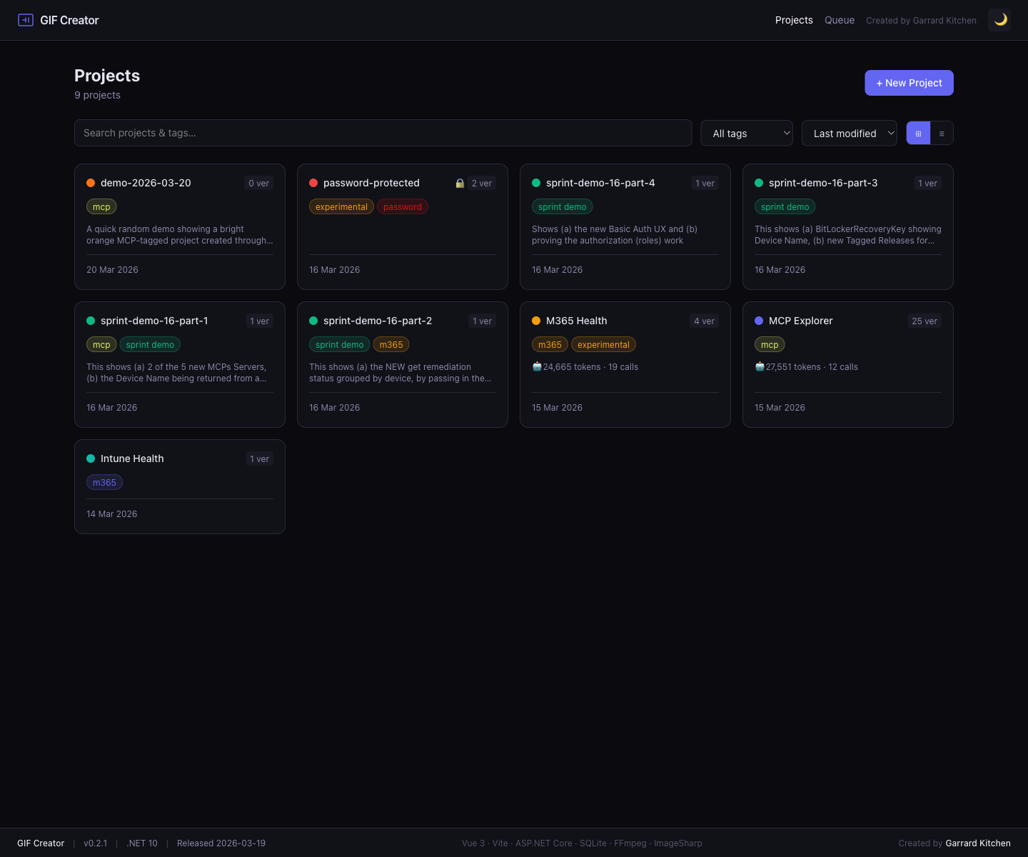
Task: Click the token icon on M365 Health card
Action: coord(537,366)
